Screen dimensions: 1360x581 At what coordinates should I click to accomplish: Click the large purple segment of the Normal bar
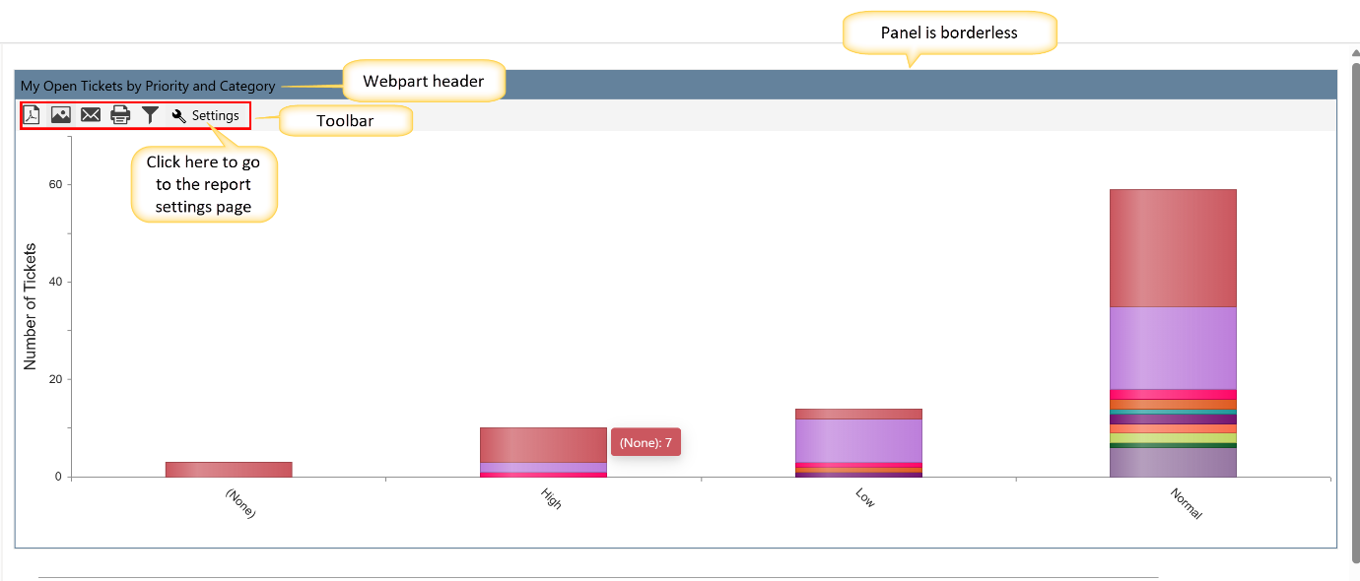pos(1173,348)
